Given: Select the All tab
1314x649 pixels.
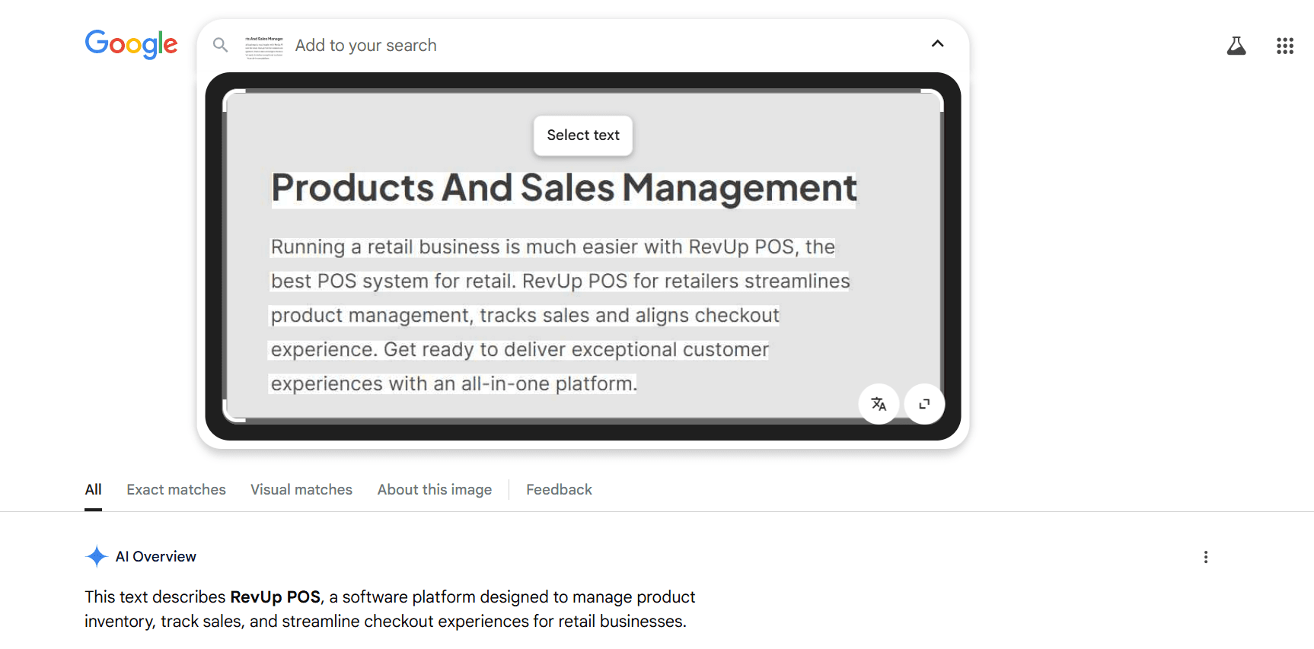Looking at the screenshot, I should [93, 490].
